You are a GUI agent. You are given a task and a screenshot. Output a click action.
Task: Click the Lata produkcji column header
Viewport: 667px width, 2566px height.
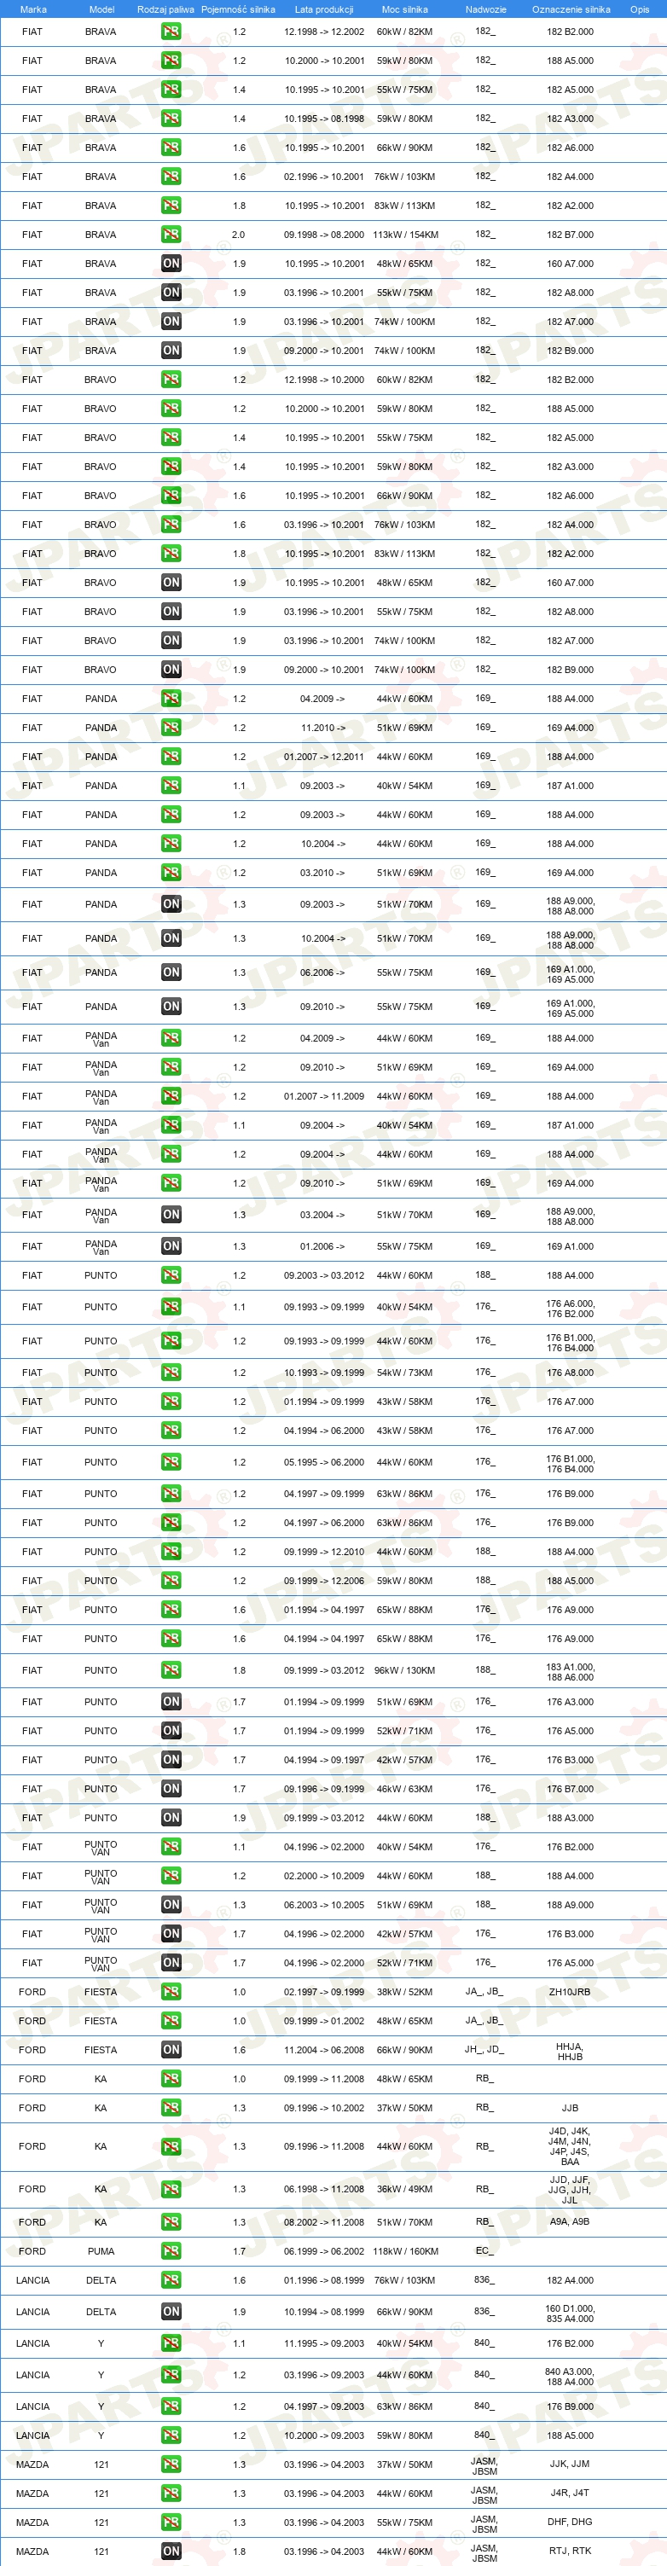(323, 9)
